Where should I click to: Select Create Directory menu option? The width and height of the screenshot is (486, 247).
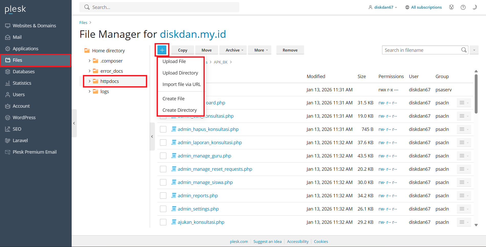click(x=179, y=110)
